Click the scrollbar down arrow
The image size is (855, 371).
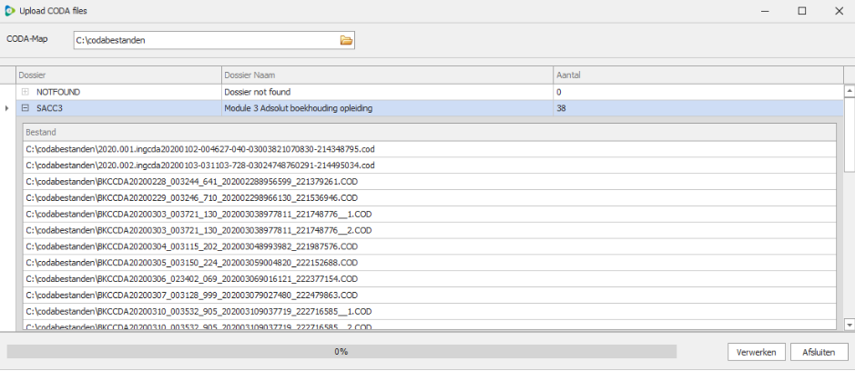point(849,325)
